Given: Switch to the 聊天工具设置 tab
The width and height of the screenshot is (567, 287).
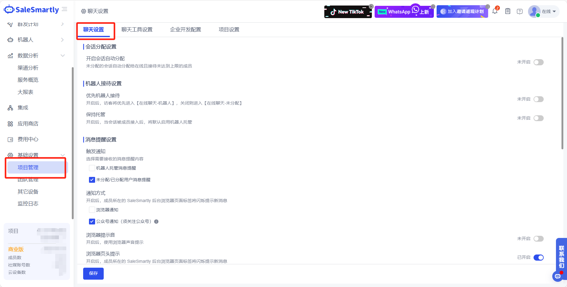Looking at the screenshot, I should 137,29.
